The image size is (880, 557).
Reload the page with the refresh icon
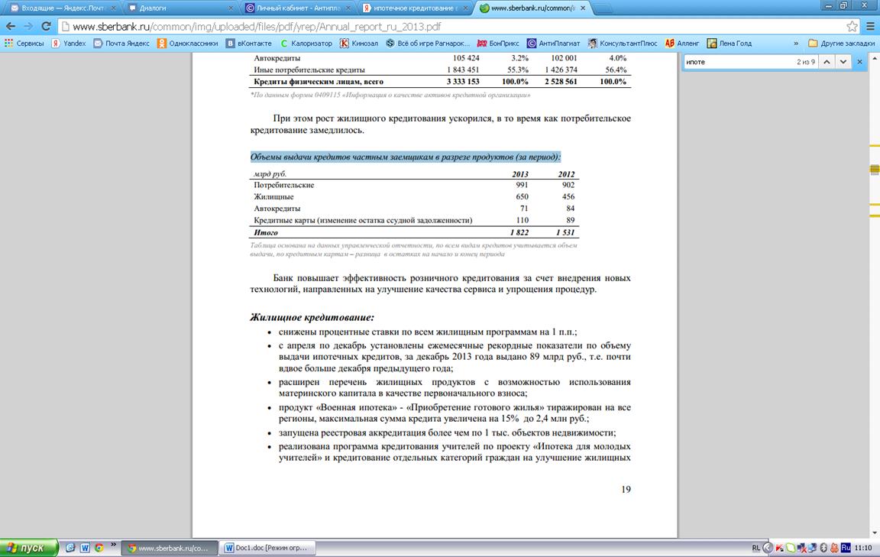point(46,26)
